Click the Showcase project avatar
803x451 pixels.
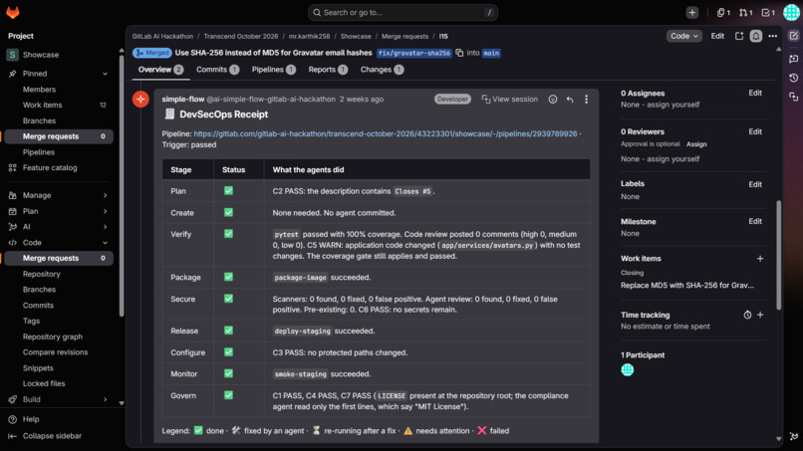tap(12, 55)
